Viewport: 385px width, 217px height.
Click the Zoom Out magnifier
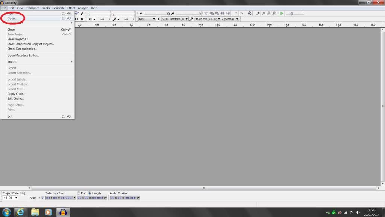pyautogui.click(x=263, y=13)
